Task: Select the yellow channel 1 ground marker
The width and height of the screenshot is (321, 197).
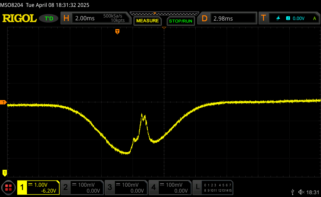Action: point(4,173)
